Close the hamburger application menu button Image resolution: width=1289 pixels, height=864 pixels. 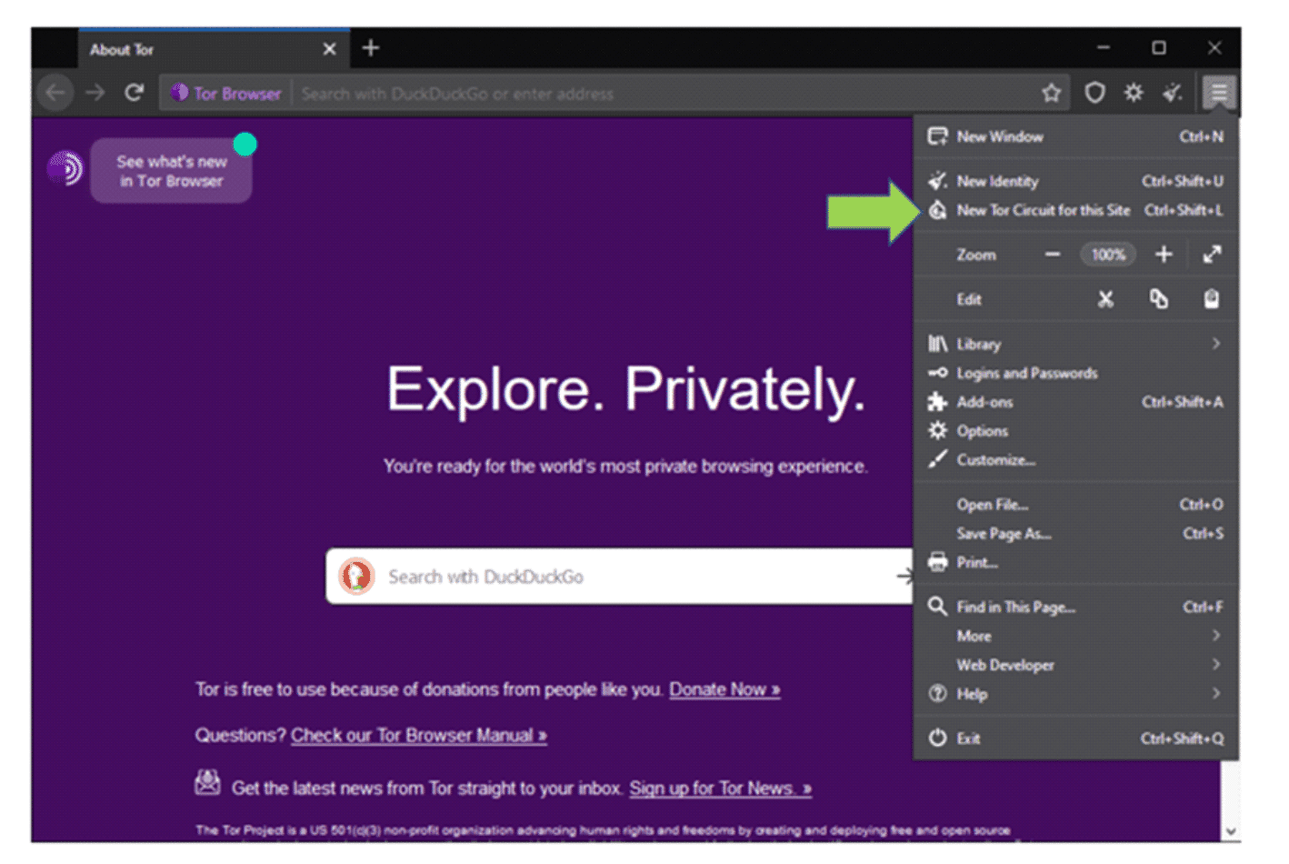pyautogui.click(x=1219, y=92)
